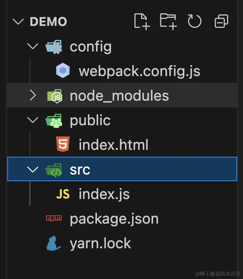Open the webpack.config.js file
243x279 pixels.
[x=139, y=71]
